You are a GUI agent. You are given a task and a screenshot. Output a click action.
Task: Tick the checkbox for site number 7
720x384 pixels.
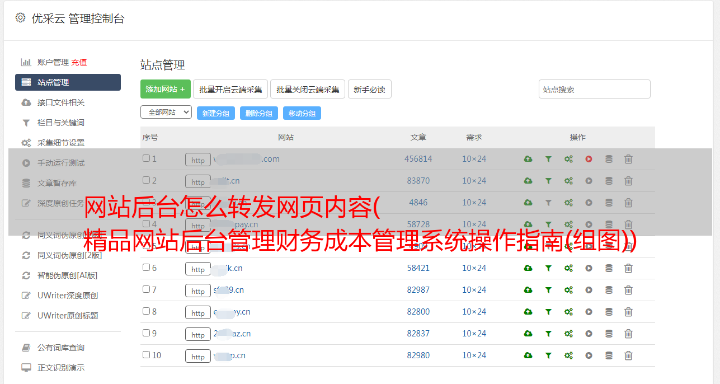146,289
